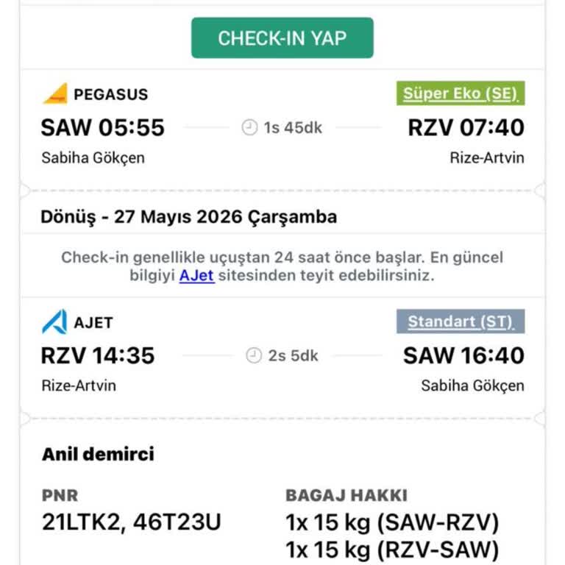The width and height of the screenshot is (565, 565).
Task: Tap the CHECK-IN YAP button
Action: (x=282, y=38)
